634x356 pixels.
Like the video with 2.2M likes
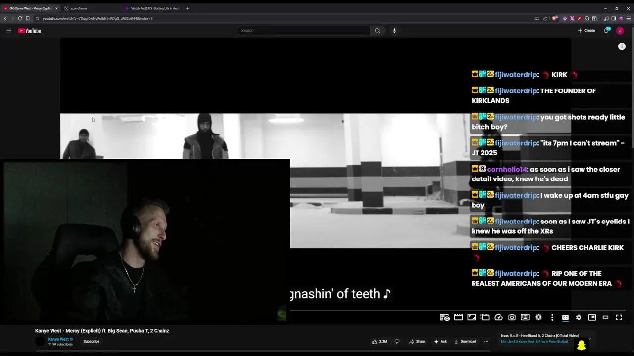point(380,341)
